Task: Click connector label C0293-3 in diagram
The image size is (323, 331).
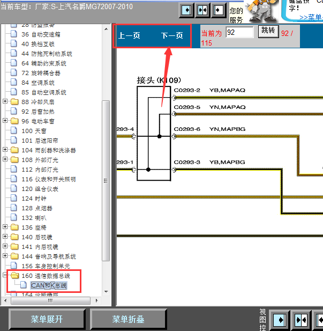Action: pos(187,163)
